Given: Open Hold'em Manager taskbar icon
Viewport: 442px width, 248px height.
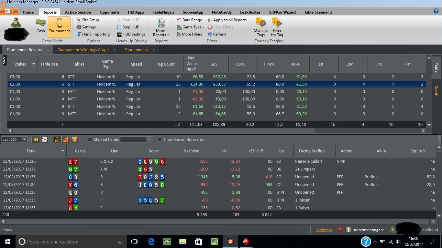Looking at the screenshot, I should 230,241.
